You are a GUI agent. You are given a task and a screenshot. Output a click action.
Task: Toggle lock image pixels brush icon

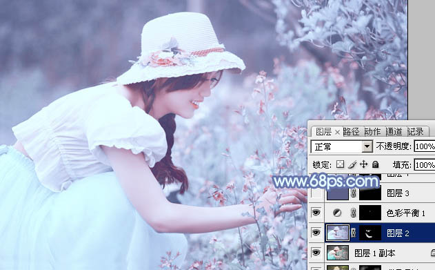[x=352, y=164]
